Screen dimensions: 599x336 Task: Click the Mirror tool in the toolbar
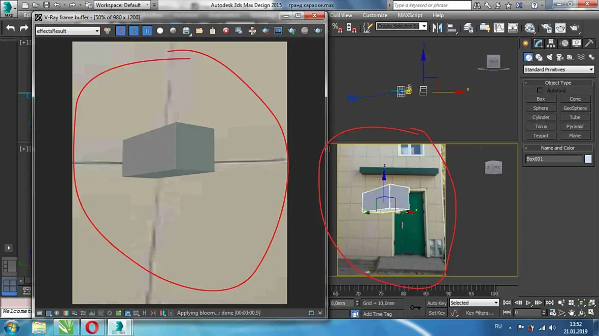click(x=437, y=27)
